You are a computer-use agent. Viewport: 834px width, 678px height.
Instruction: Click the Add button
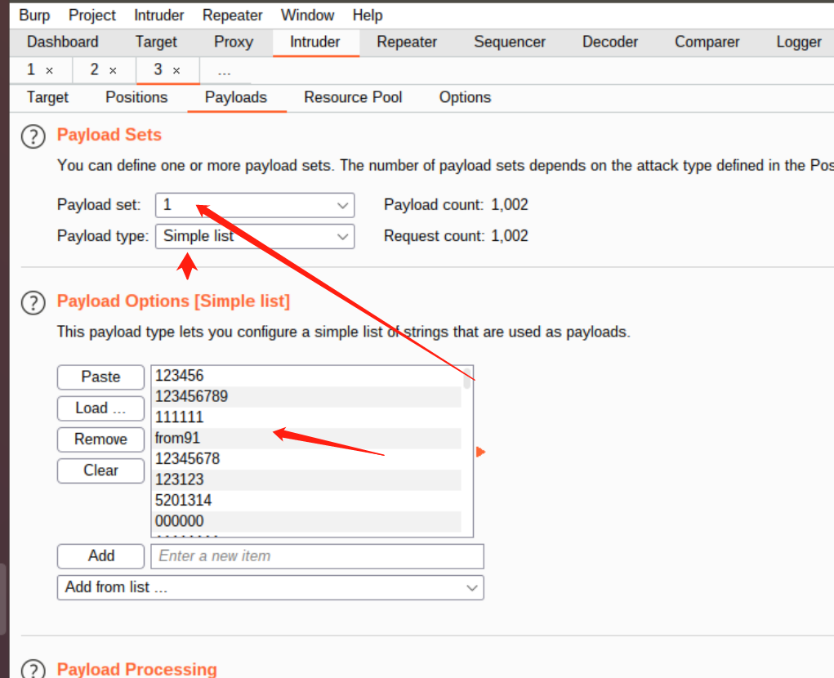[100, 556]
